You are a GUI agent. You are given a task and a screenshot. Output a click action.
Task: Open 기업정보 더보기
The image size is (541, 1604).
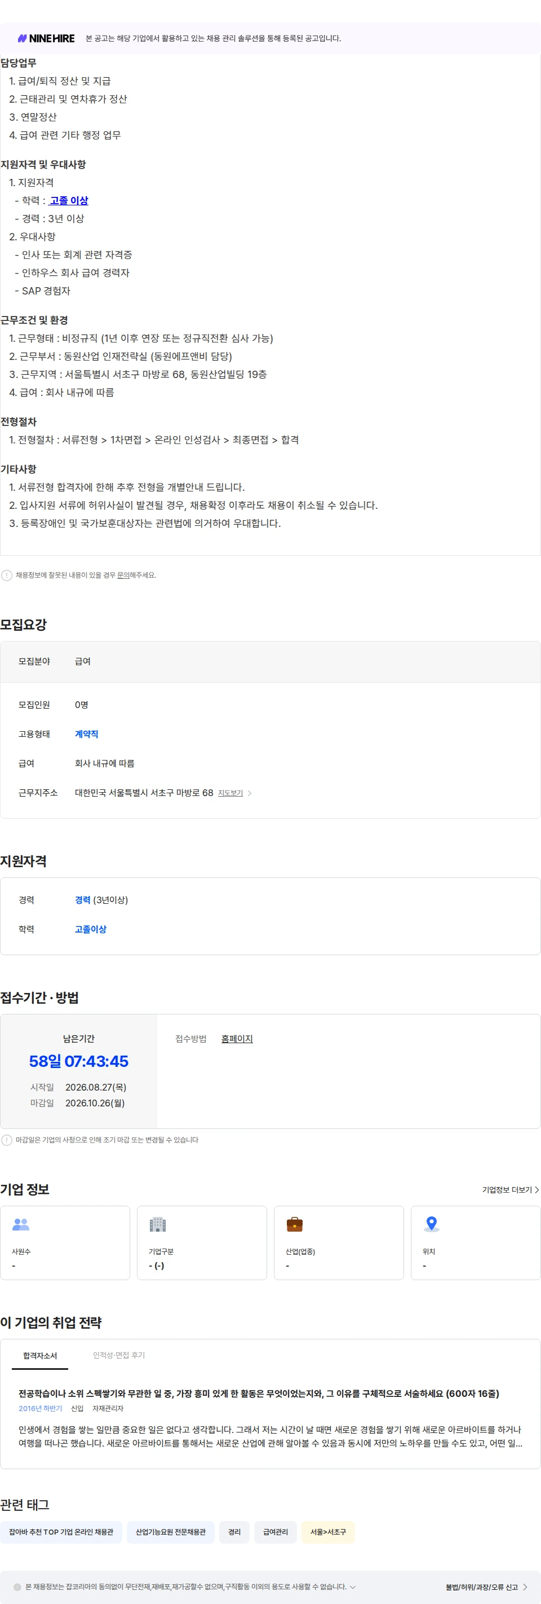(511, 1190)
